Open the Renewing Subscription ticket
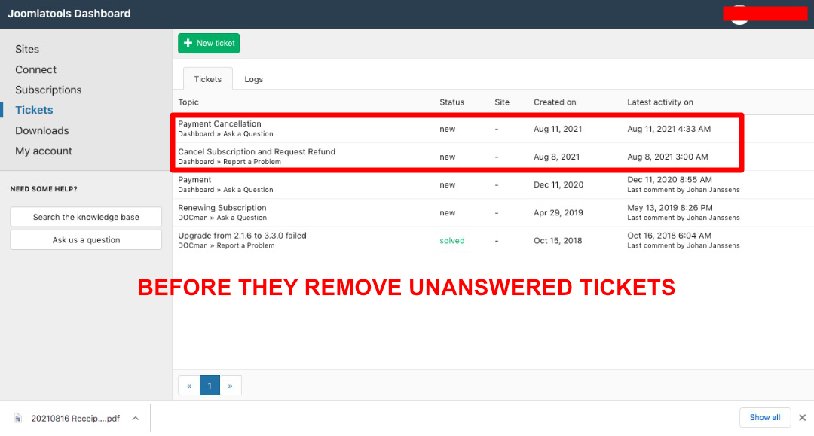The image size is (814, 436). pyautogui.click(x=222, y=208)
